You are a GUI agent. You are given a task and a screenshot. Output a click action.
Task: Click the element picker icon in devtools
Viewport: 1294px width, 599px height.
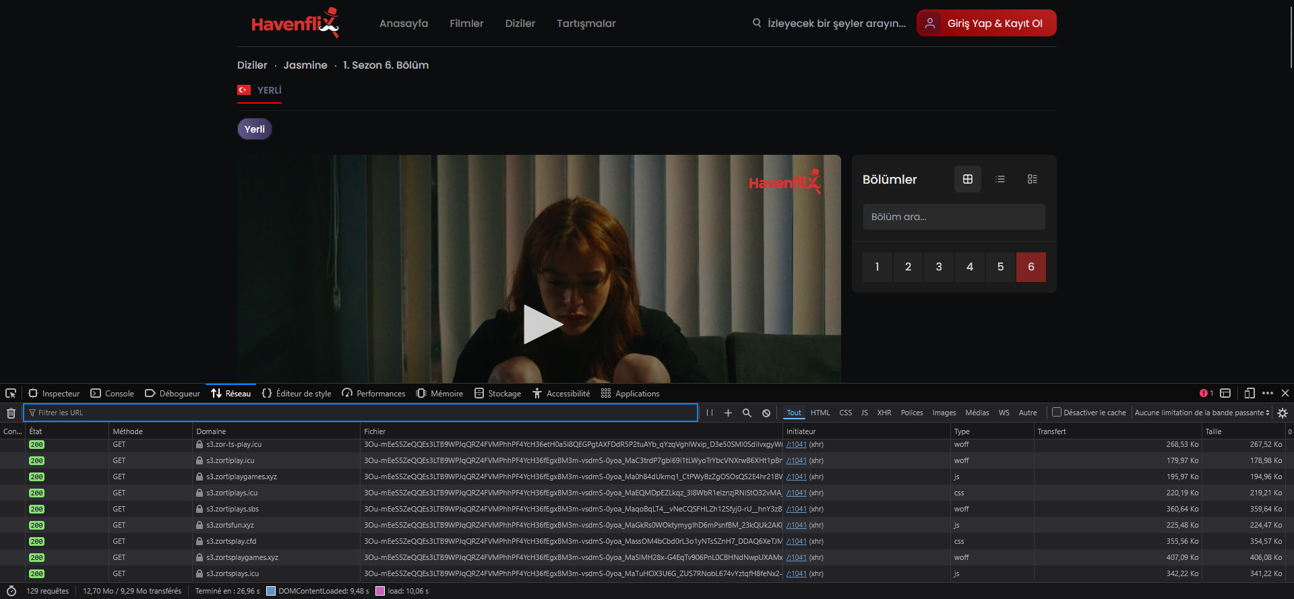[x=11, y=393]
